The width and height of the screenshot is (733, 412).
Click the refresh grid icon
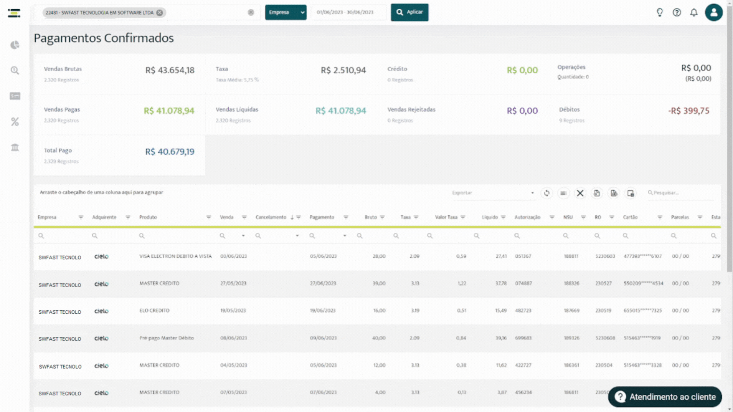point(546,193)
